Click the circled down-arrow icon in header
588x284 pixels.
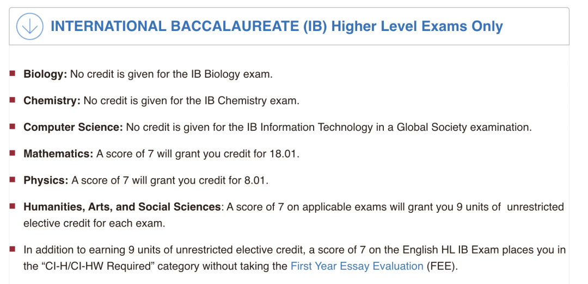pyautogui.click(x=29, y=27)
